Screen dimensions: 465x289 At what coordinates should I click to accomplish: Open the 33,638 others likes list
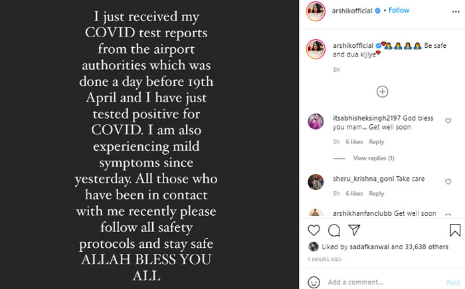pyautogui.click(x=428, y=246)
